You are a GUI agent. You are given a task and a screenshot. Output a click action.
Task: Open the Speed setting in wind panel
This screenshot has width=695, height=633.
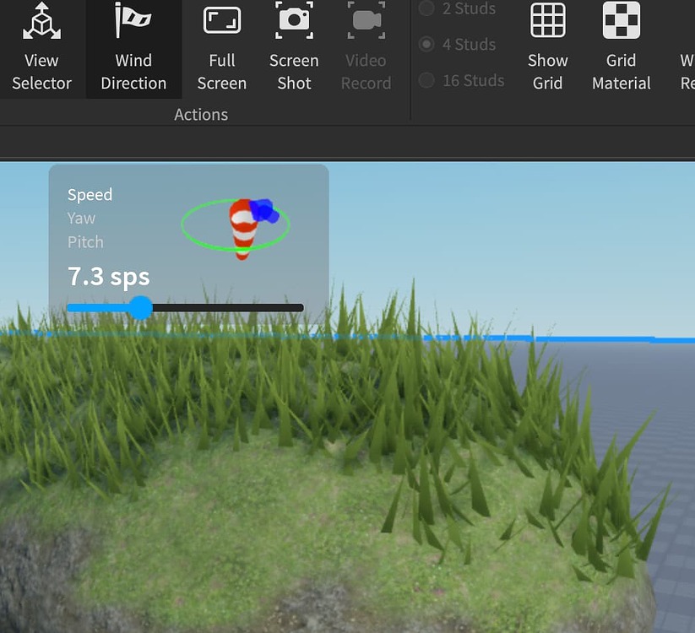(x=90, y=194)
